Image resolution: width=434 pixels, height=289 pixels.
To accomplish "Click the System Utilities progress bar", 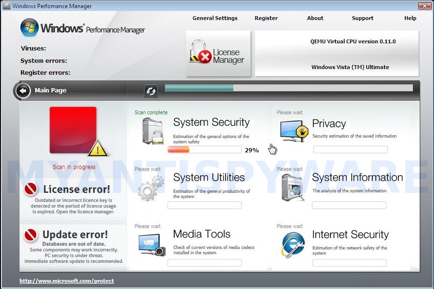I will (204, 205).
